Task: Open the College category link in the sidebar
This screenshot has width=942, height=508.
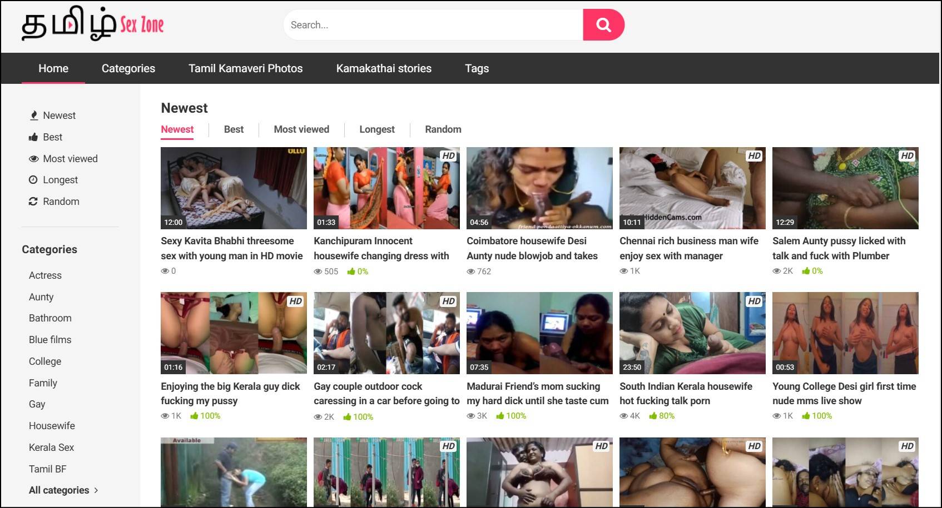Action: 45,361
